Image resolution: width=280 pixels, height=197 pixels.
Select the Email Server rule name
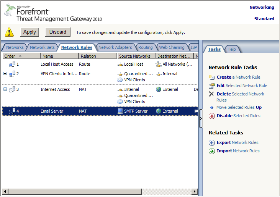click(x=52, y=111)
